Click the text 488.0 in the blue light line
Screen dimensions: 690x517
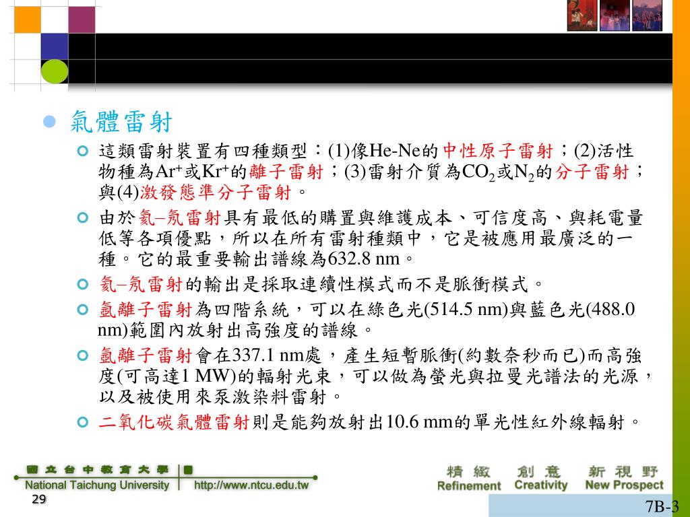point(613,310)
